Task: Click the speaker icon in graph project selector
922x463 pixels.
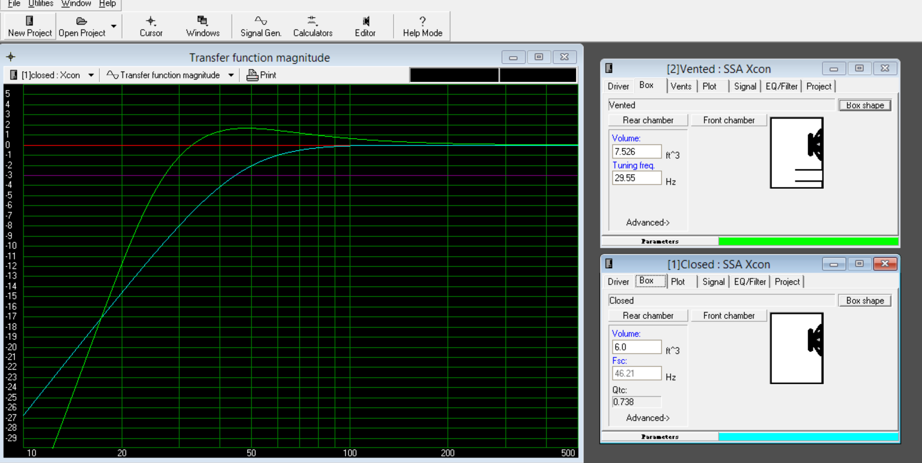Action: (x=14, y=75)
